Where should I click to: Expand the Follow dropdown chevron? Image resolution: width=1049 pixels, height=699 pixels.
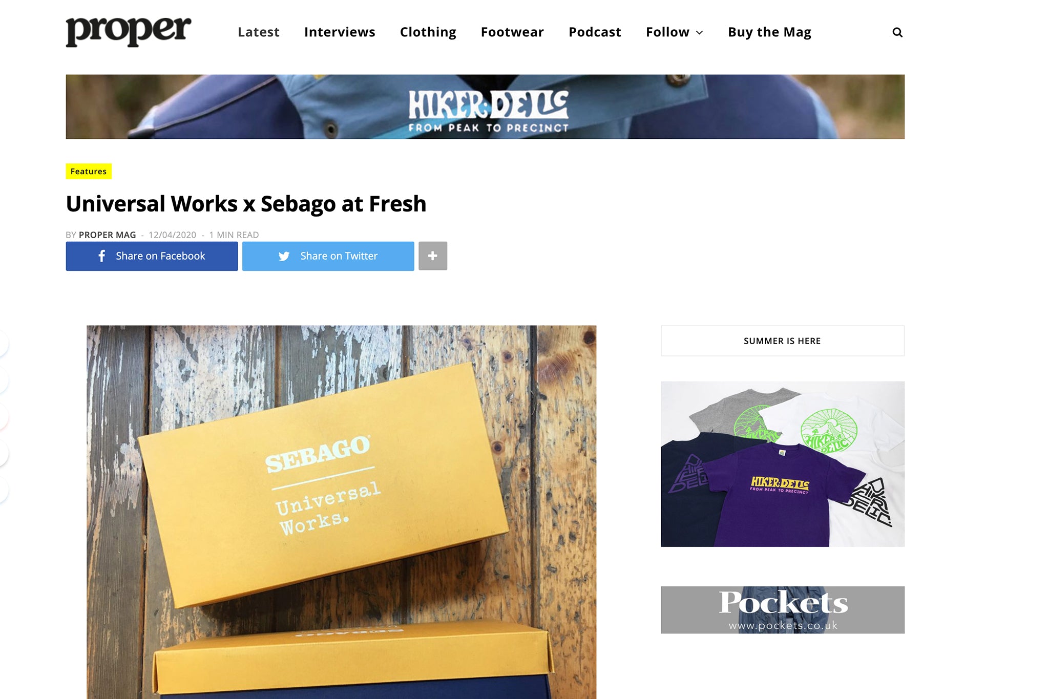click(700, 33)
